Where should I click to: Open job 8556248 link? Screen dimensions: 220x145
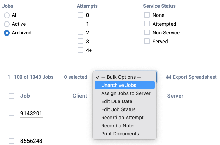31,141
